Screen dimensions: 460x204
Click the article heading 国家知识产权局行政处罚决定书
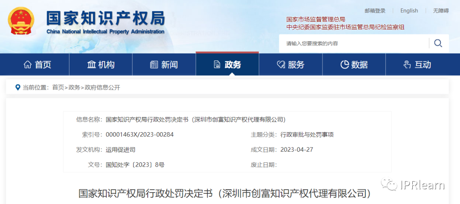pyautogui.click(x=225, y=194)
